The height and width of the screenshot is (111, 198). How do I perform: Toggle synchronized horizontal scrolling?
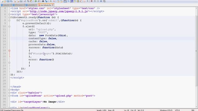[61, 1]
